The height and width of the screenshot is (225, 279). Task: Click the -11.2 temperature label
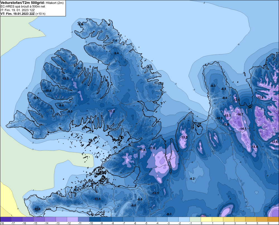pos(111,111)
